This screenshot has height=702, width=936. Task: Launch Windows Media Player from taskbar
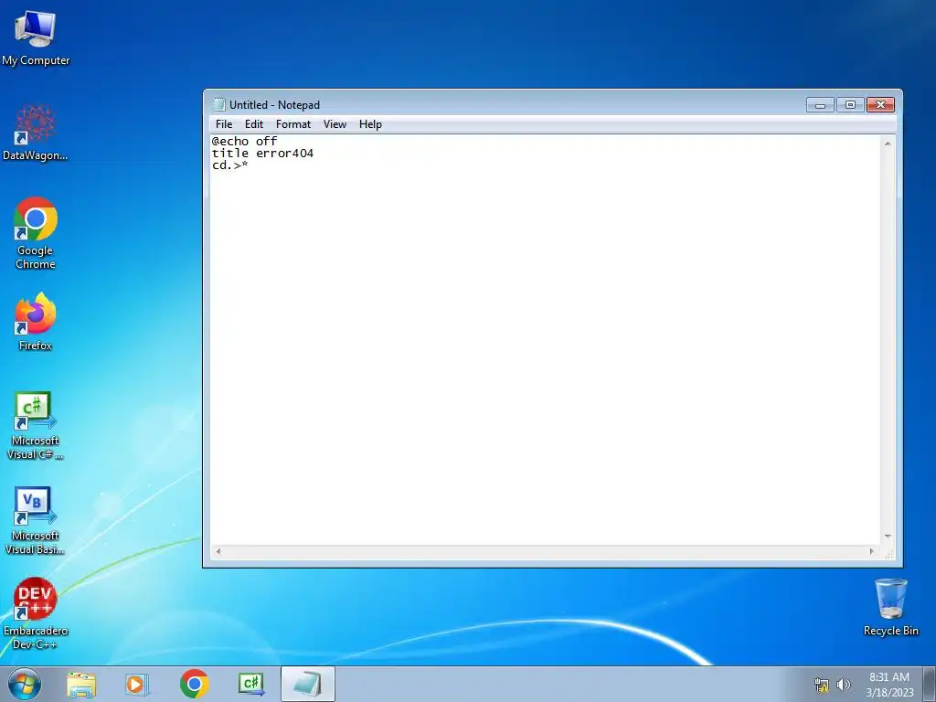pos(137,684)
